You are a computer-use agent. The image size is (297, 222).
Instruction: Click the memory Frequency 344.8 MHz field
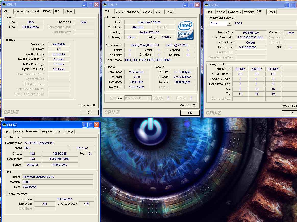pyautogui.click(x=59, y=44)
